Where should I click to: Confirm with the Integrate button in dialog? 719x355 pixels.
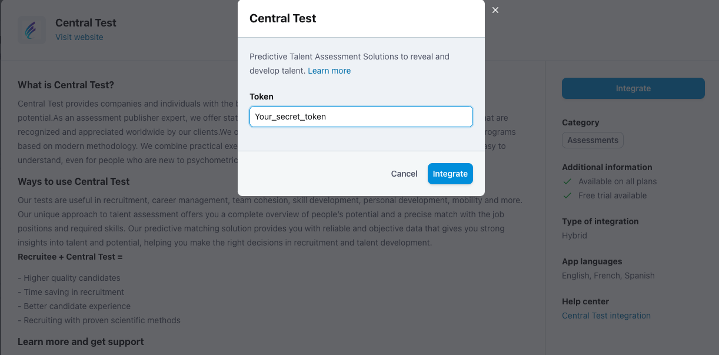450,174
